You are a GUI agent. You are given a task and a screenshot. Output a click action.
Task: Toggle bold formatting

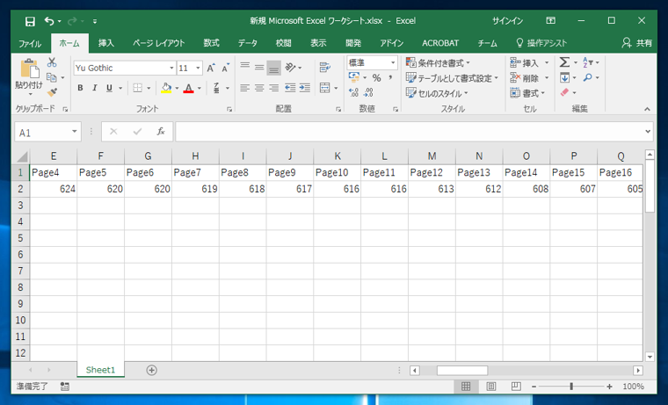80,88
